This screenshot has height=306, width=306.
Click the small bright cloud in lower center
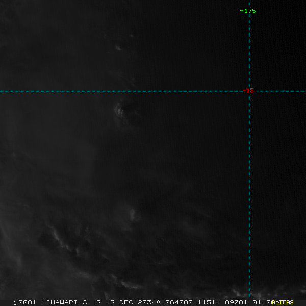[x=135, y=214]
